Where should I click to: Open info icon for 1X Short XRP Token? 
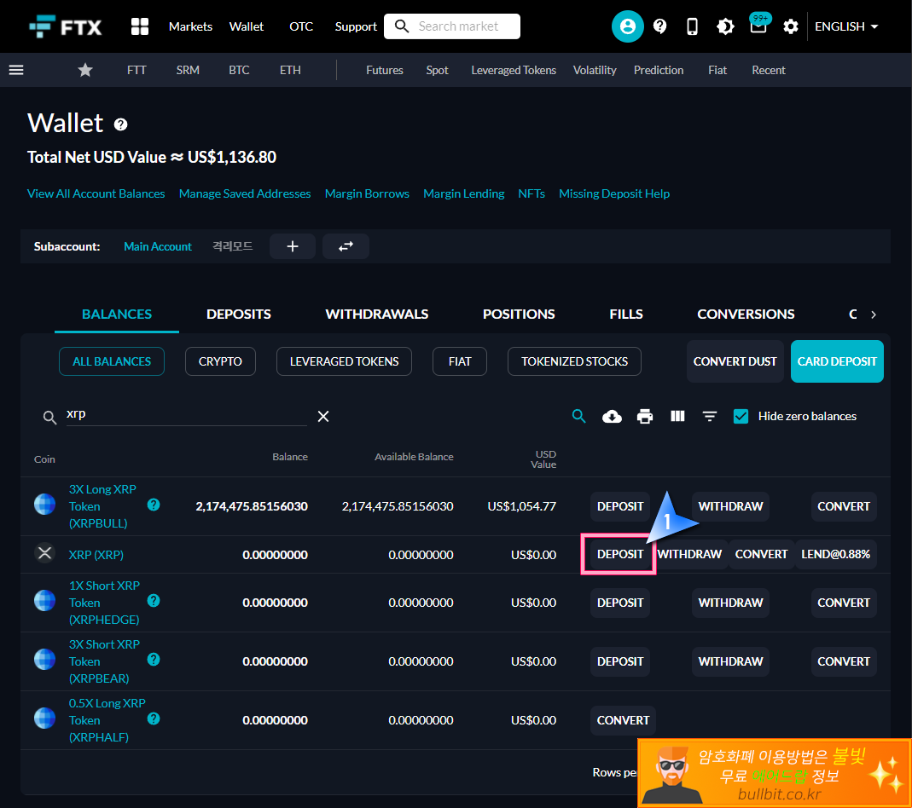(x=154, y=601)
